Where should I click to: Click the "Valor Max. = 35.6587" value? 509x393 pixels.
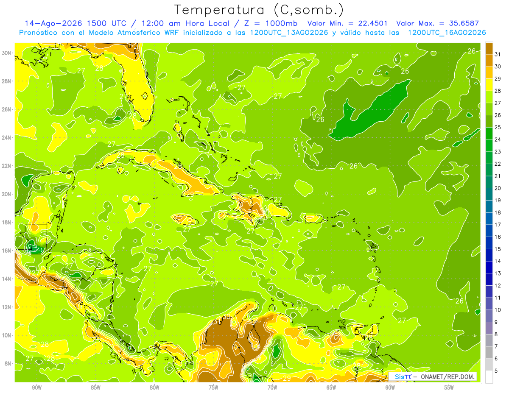coord(437,23)
